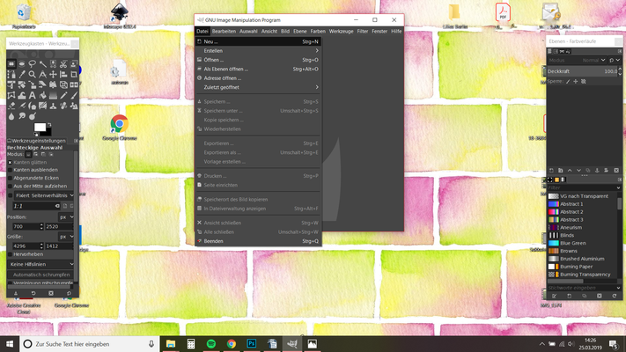626x352 pixels.
Task: Launch Photoshop from the taskbar
Action: [x=252, y=344]
